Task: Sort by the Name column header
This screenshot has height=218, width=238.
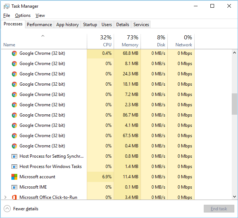Action: coord(44,41)
